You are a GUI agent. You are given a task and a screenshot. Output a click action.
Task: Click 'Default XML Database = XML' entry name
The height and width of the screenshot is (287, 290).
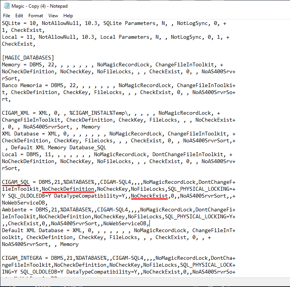coord(41,230)
